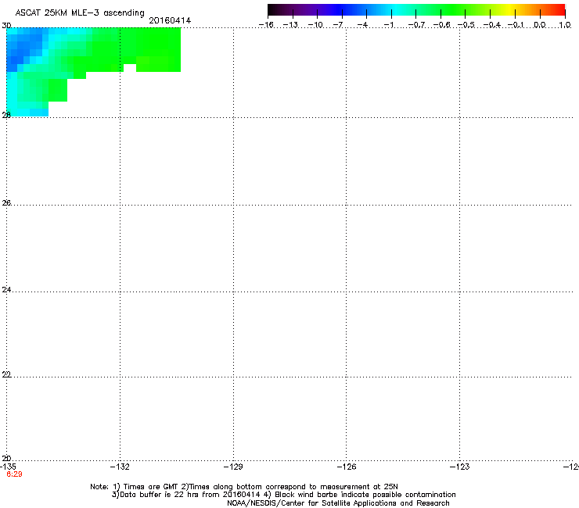Screen dimensions: 579x508
Task: Click the latitude label 22
Action: pos(6,374)
